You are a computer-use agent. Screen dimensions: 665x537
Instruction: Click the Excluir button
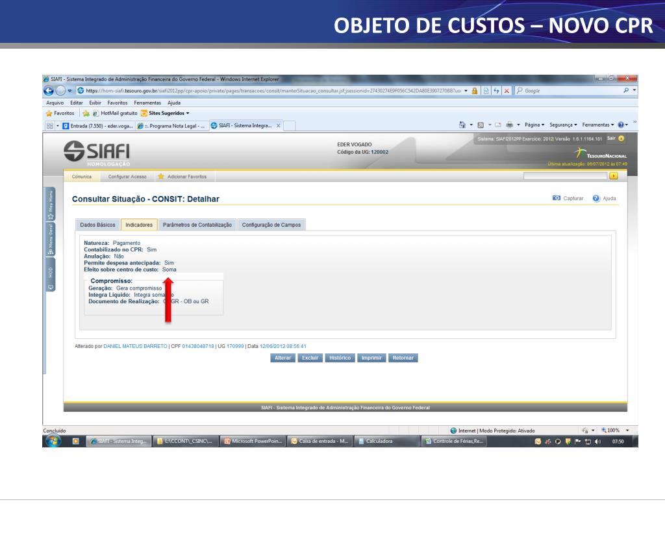tap(310, 358)
